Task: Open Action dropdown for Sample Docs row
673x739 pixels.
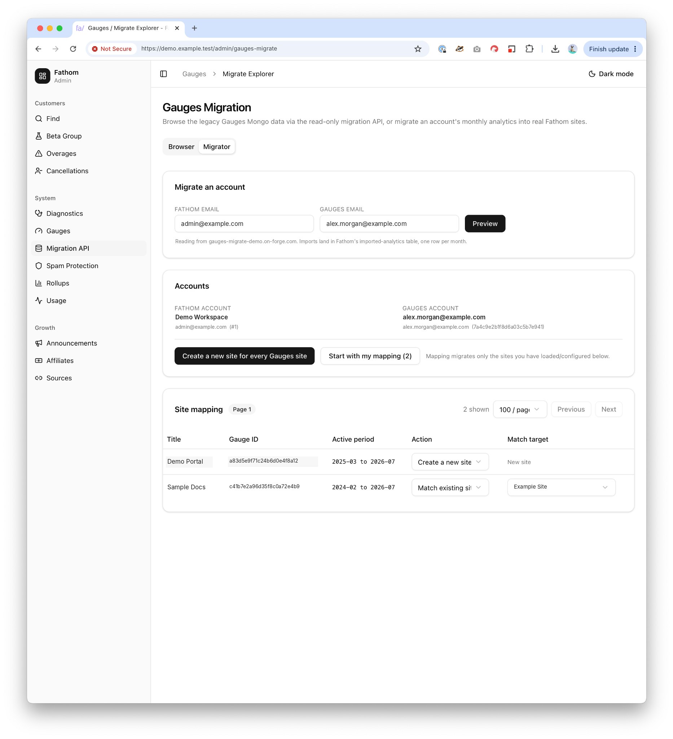Action: pos(450,487)
